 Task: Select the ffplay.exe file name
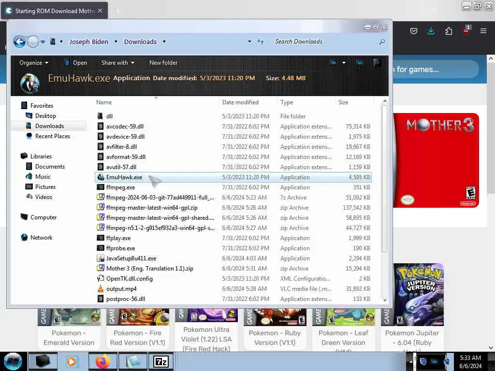tap(118, 238)
